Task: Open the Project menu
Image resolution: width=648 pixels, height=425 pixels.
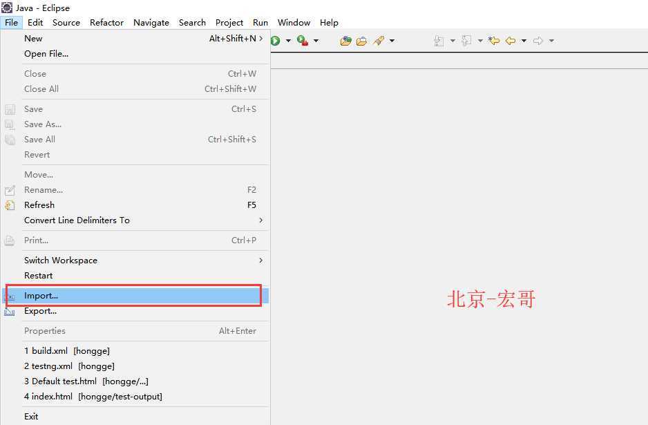Action: [229, 22]
